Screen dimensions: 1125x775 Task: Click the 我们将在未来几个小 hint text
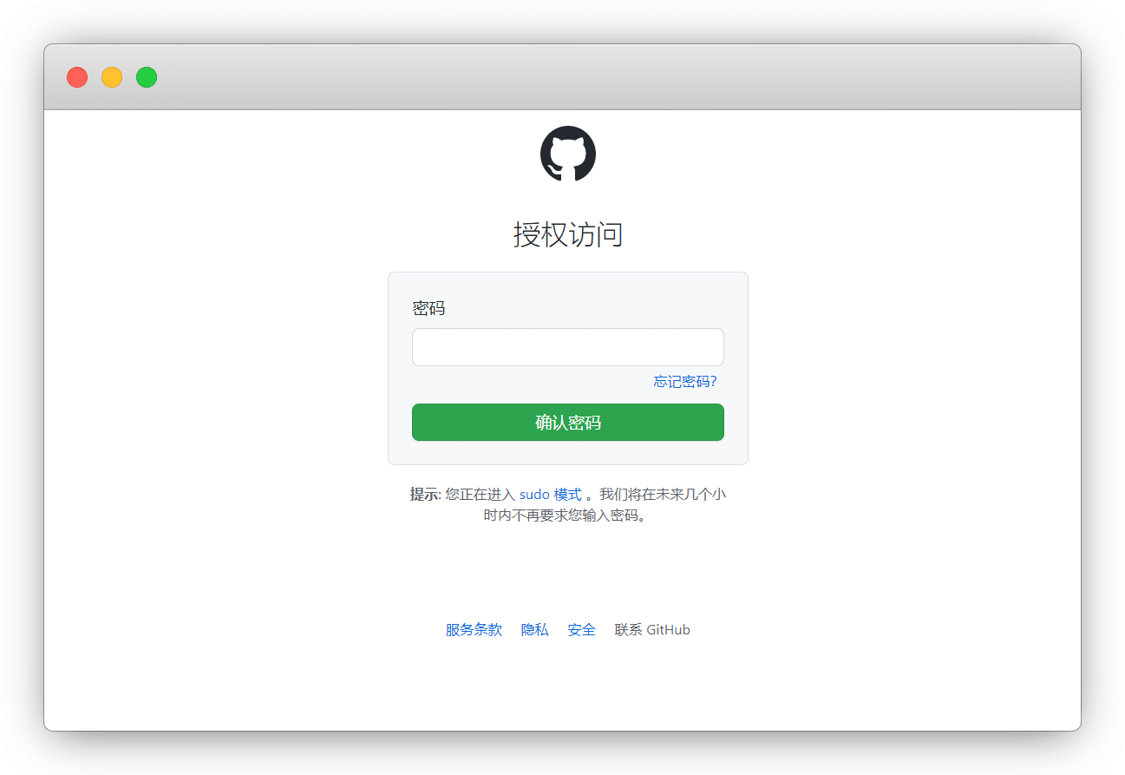pyautogui.click(x=662, y=495)
